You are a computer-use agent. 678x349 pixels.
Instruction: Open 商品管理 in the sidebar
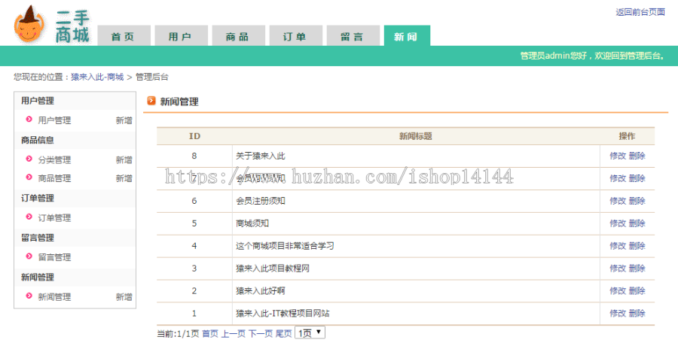[x=54, y=178]
